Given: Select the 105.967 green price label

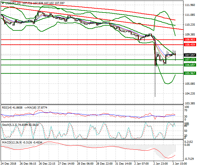Looking at the screenshot, I should (190, 73).
